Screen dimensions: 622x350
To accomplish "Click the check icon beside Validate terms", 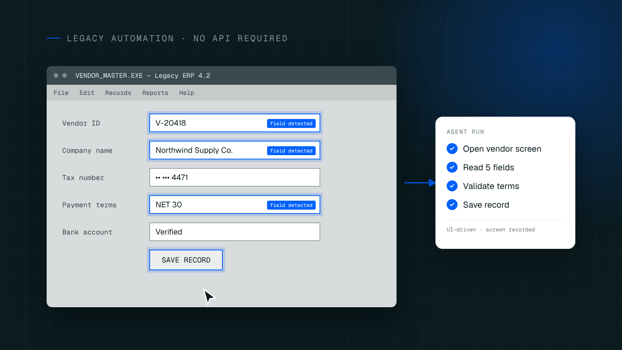I will click(x=452, y=186).
